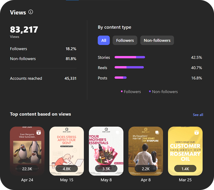Click the Reels views progress bar

(129, 68)
